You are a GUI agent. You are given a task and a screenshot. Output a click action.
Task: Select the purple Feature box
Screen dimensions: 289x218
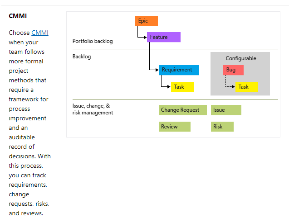pos(163,37)
